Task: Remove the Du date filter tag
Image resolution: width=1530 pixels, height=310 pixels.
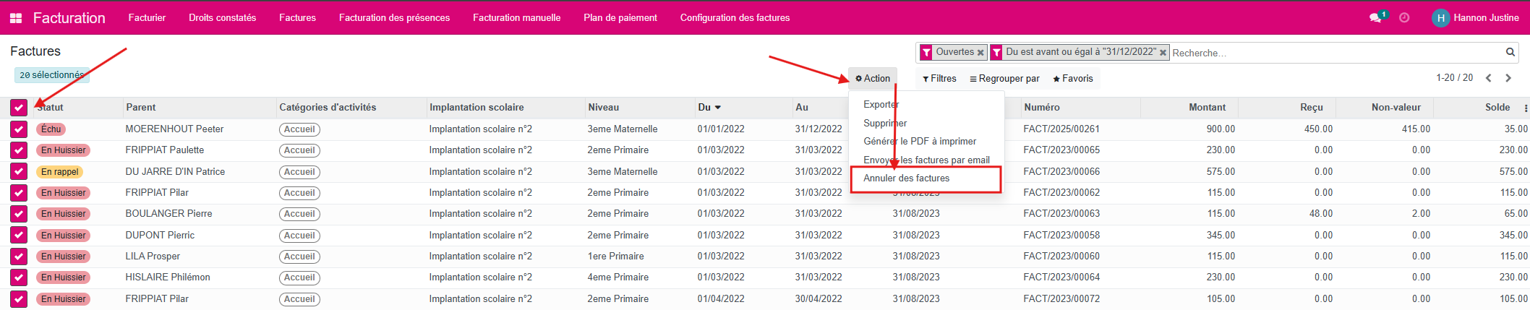Action: pos(1163,53)
